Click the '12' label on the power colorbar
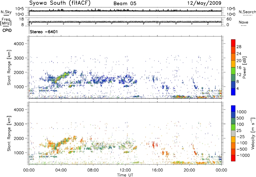This screenshot has width=256, height=177. (x=239, y=75)
